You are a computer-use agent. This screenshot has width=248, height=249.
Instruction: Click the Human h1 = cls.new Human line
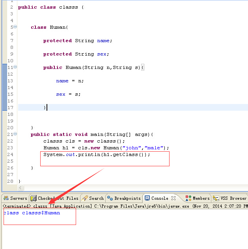click(x=106, y=148)
